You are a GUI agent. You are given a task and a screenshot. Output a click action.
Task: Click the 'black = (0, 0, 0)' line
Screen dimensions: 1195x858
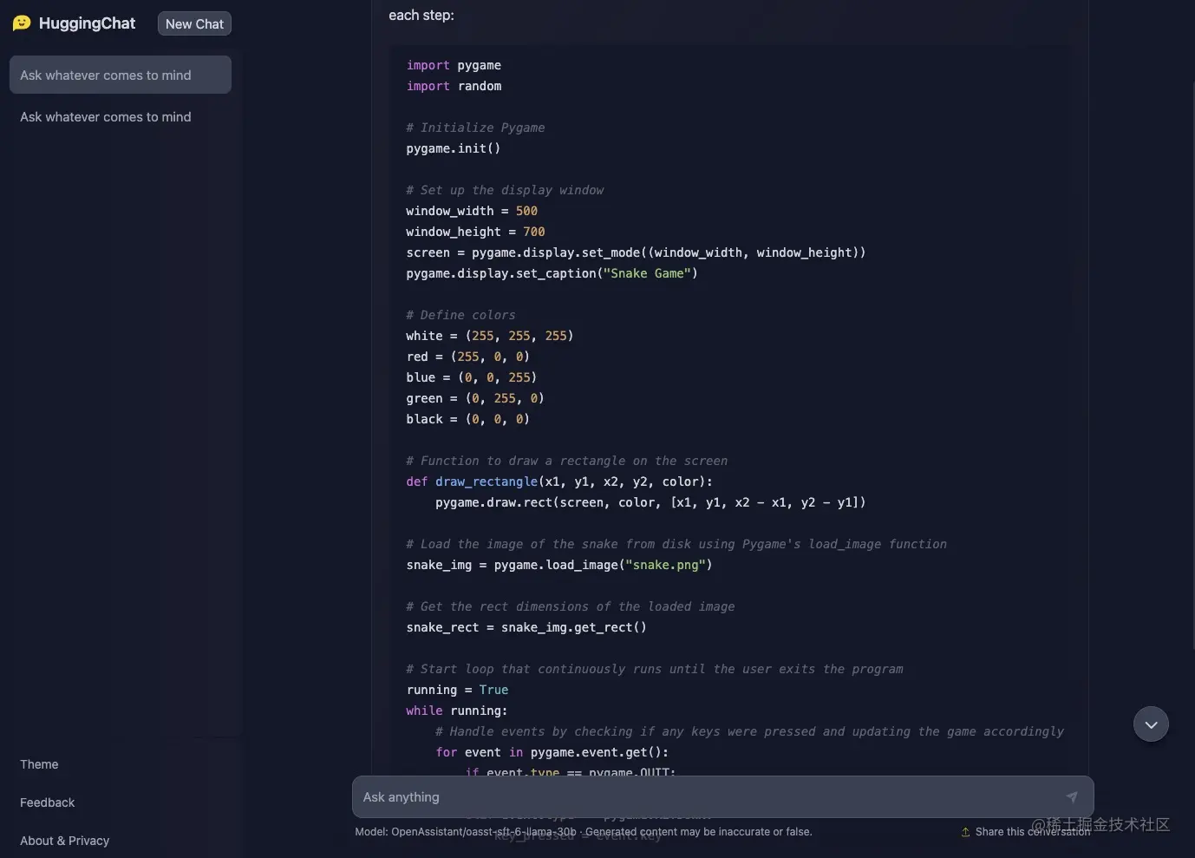(x=467, y=419)
